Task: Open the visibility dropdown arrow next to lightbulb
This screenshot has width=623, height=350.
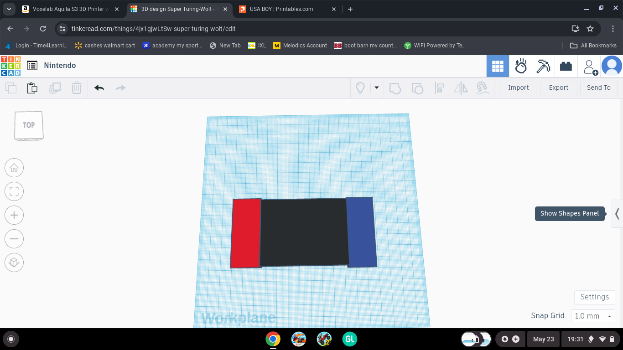Action: click(x=377, y=87)
